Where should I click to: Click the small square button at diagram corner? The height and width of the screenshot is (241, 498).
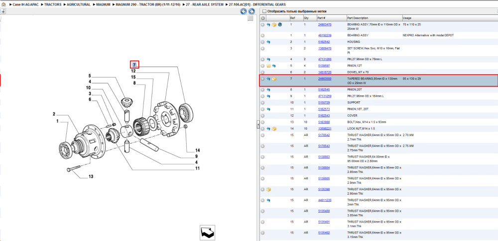point(250,18)
